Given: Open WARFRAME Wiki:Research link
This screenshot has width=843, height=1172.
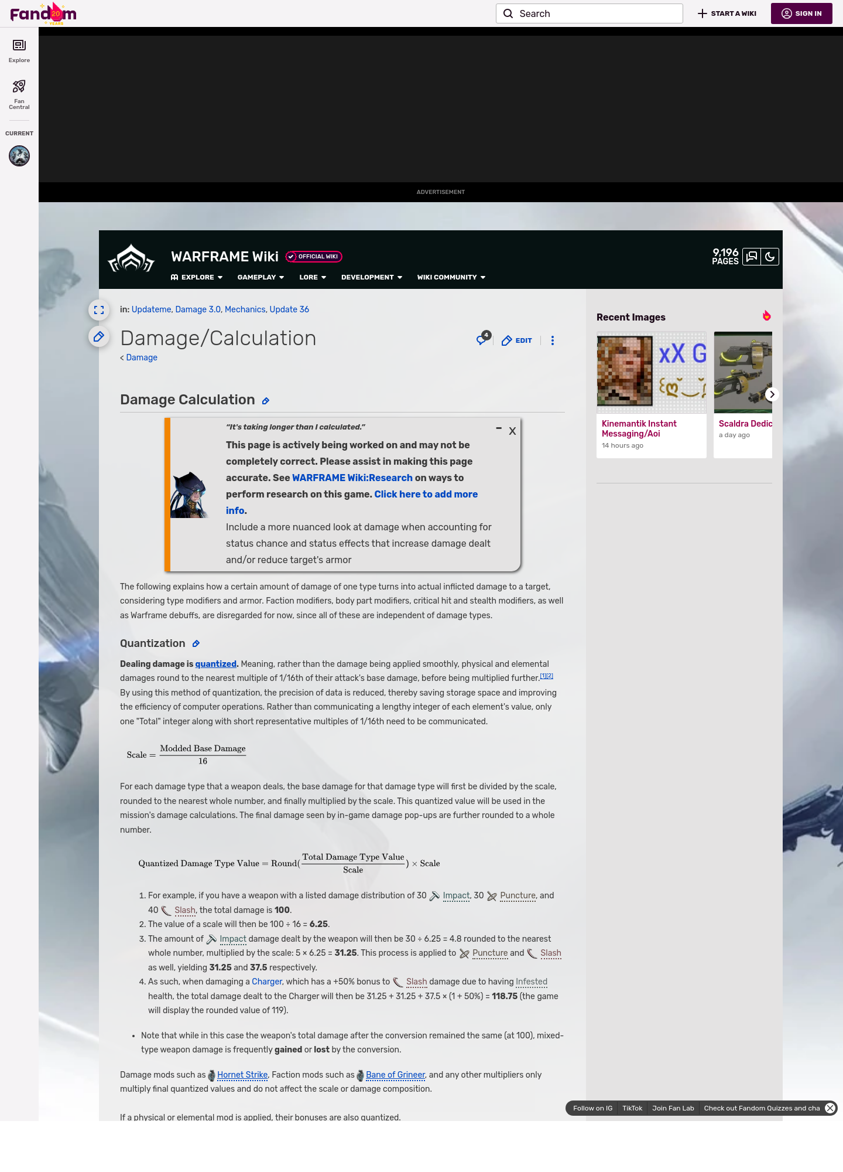Looking at the screenshot, I should pos(352,478).
